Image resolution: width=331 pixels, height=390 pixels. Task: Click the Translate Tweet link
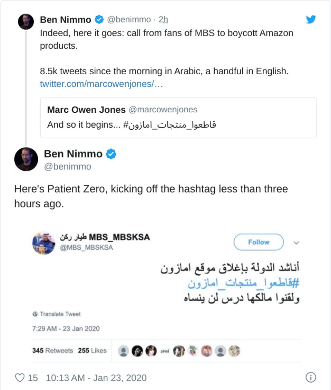(x=60, y=314)
